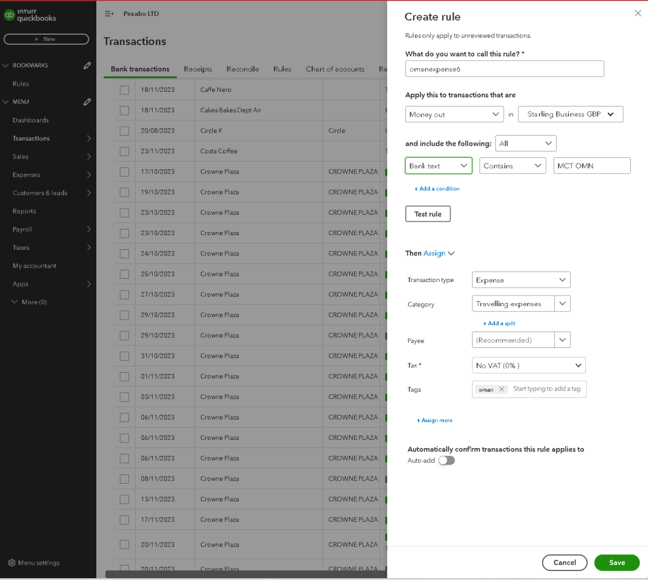Open the Starling Business GBP account dropdown
This screenshot has height=580, width=648.
coord(570,114)
